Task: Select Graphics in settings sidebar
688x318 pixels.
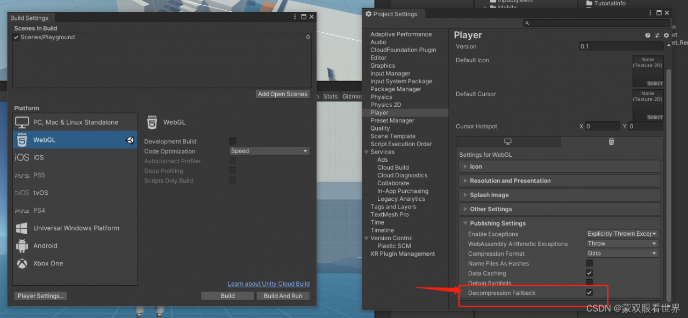Action: tap(383, 66)
